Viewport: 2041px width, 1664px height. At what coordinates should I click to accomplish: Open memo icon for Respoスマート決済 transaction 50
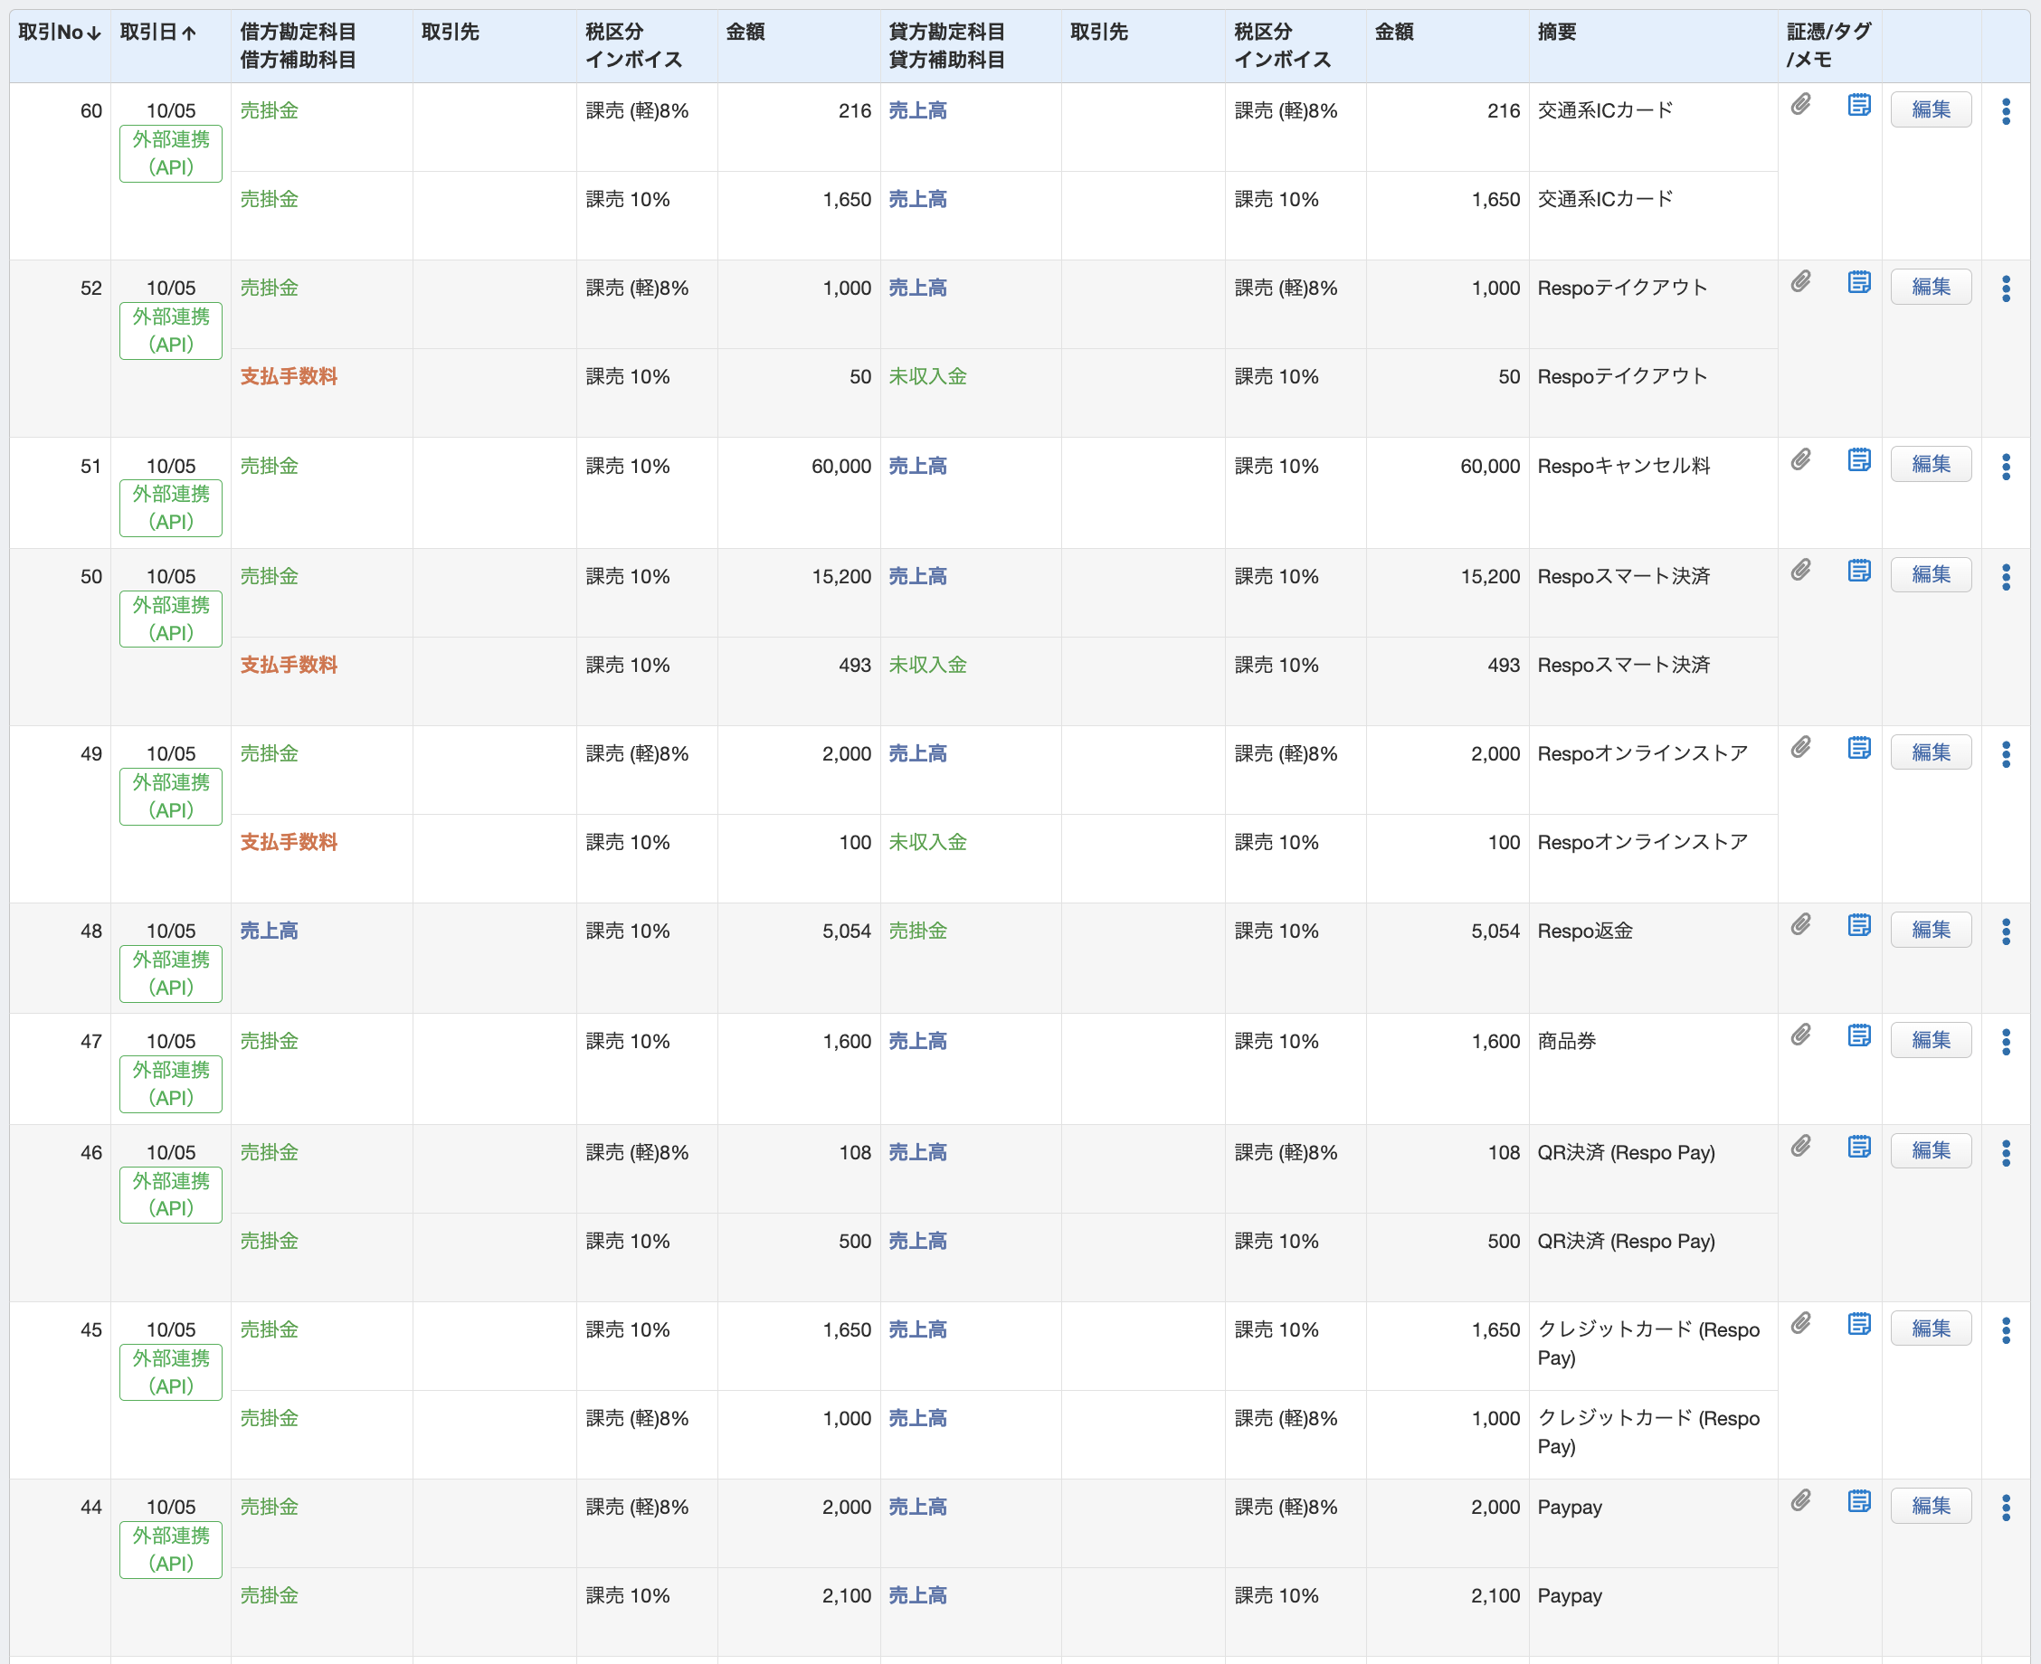(1859, 571)
